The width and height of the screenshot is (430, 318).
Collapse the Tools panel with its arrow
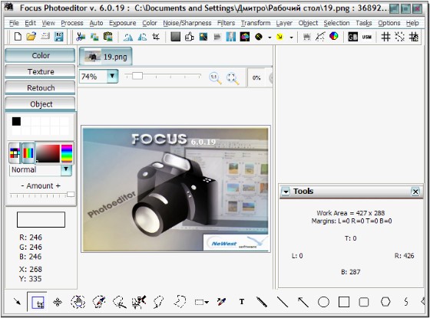286,192
